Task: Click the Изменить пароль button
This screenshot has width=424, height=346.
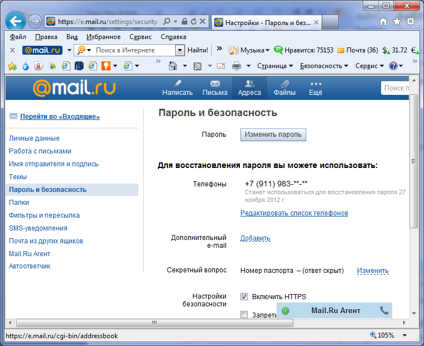Action: pyautogui.click(x=273, y=134)
